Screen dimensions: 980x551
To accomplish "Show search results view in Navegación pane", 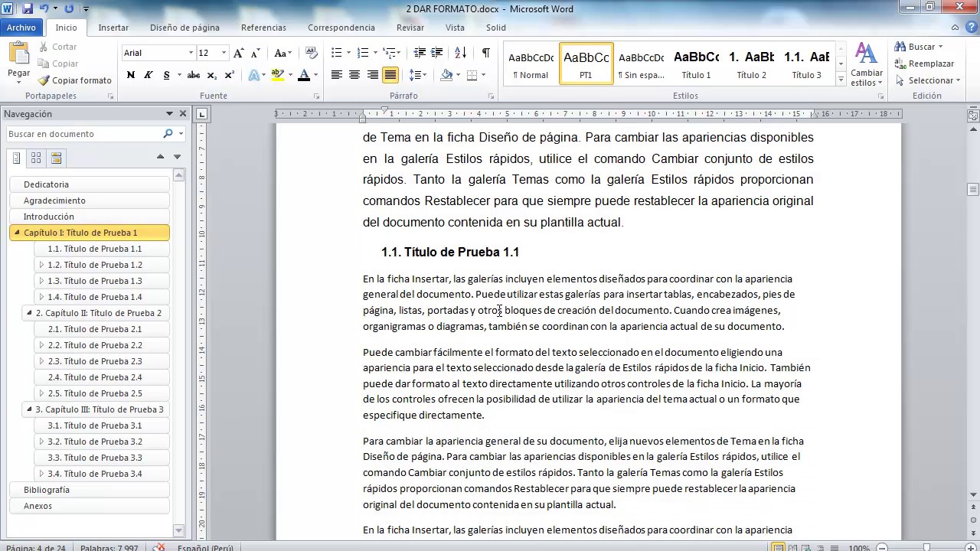I will pyautogui.click(x=56, y=158).
